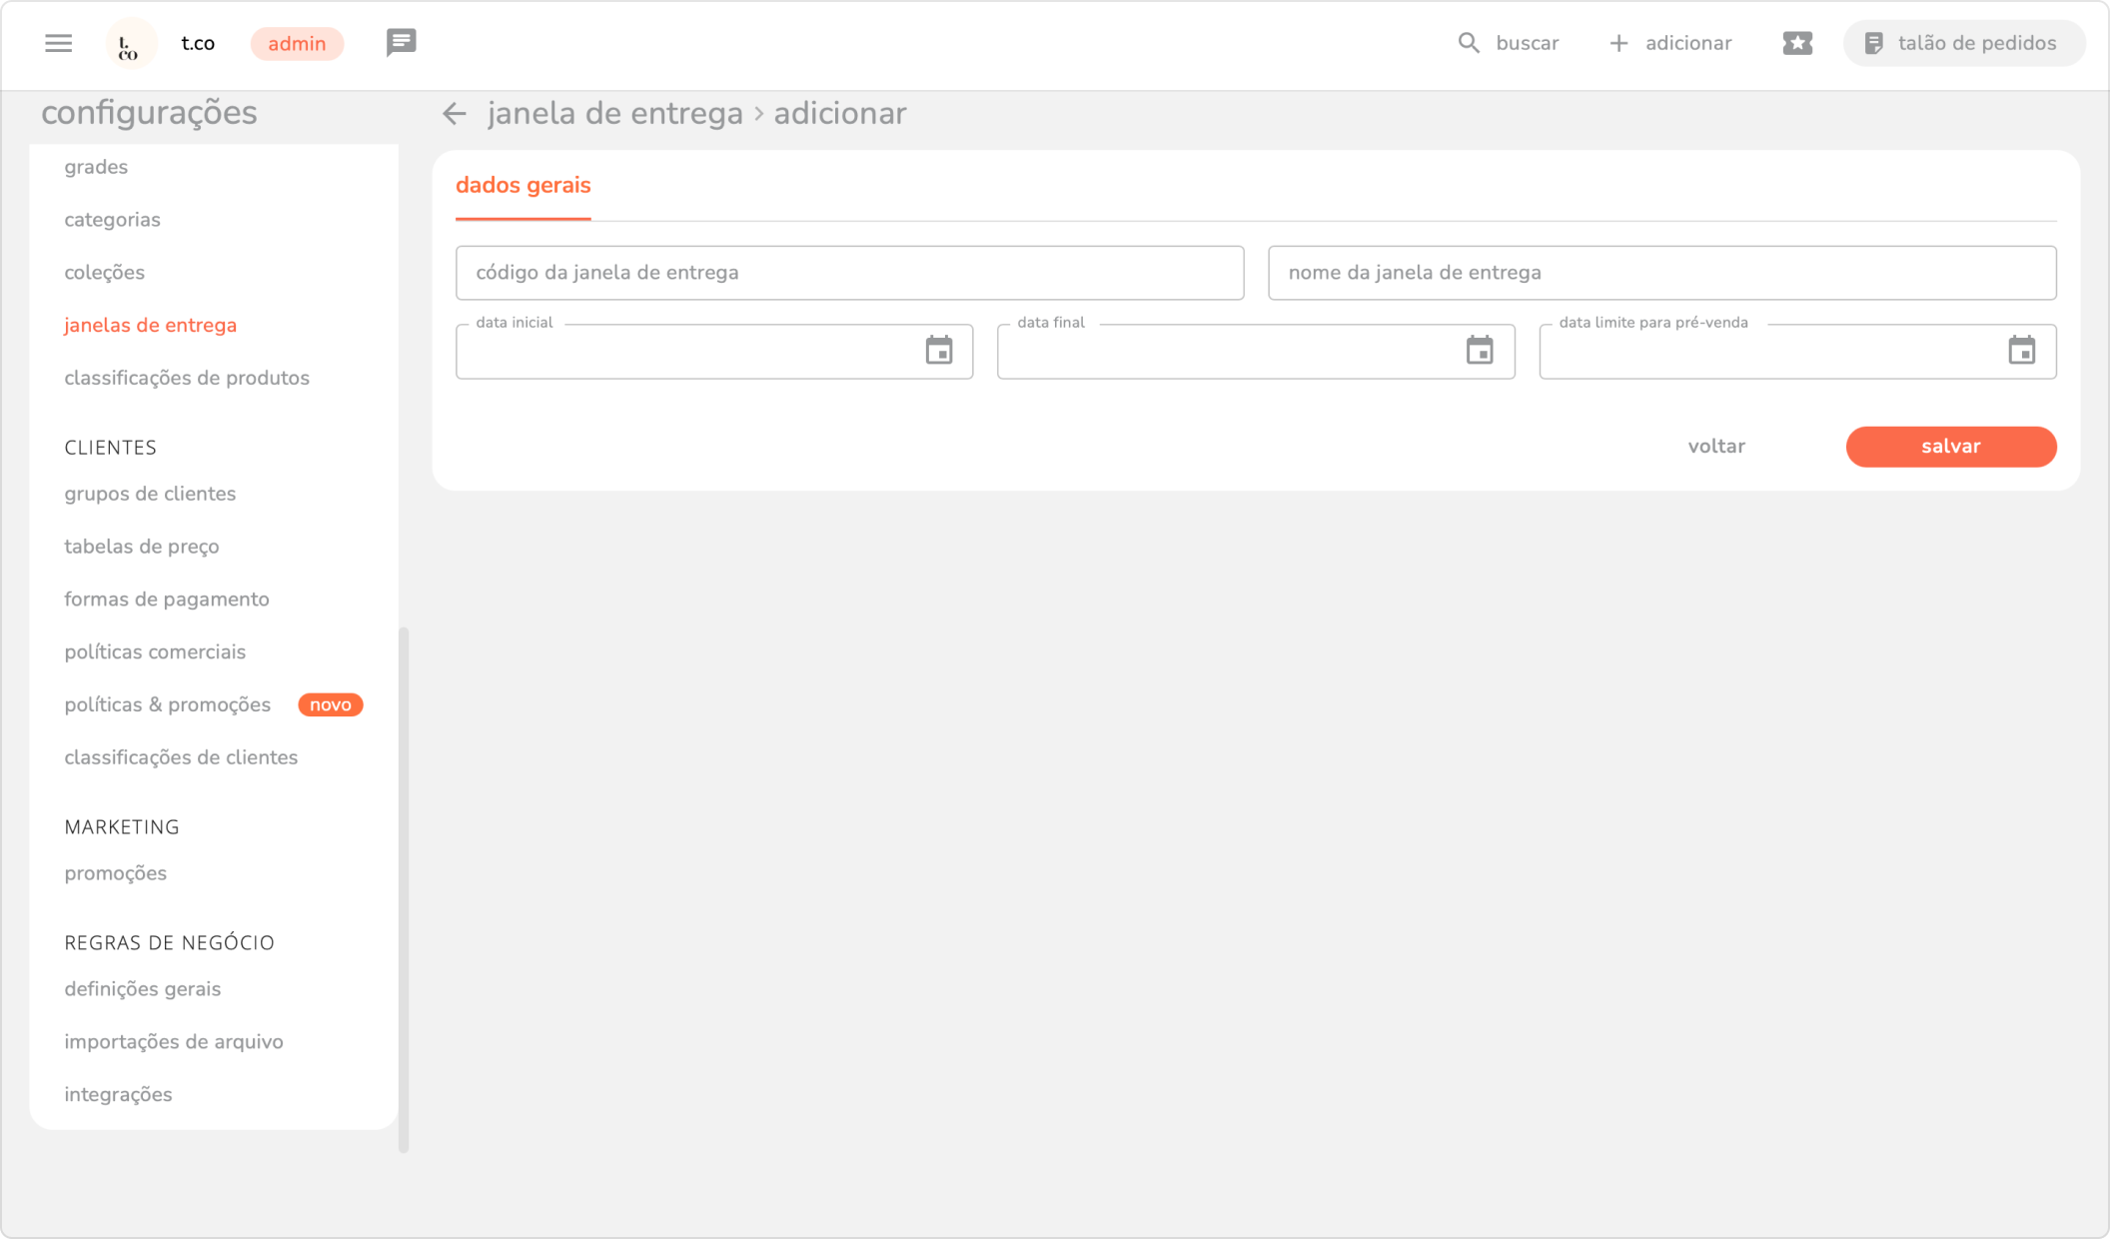Viewport: 2110px width, 1239px height.
Task: Click the t.co logo avatar
Action: (130, 44)
